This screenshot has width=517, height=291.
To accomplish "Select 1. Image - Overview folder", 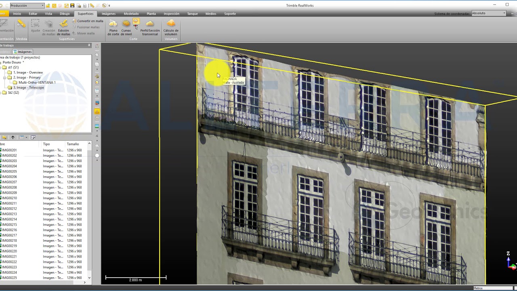I will click(x=28, y=72).
